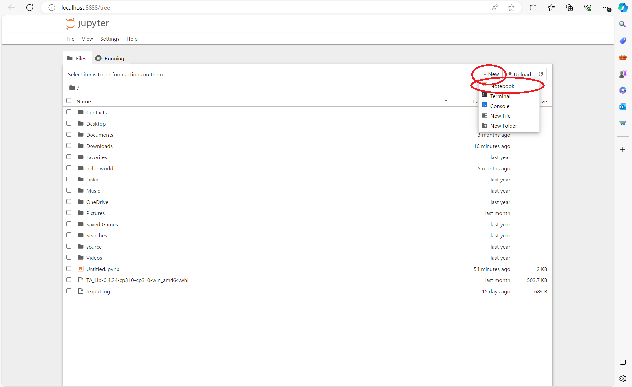Select the Terminal option icon

pyautogui.click(x=484, y=95)
